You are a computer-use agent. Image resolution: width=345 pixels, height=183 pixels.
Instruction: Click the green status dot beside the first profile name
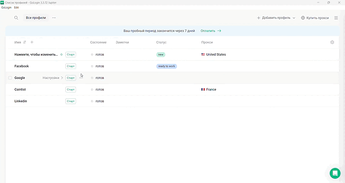pyautogui.click(x=62, y=55)
